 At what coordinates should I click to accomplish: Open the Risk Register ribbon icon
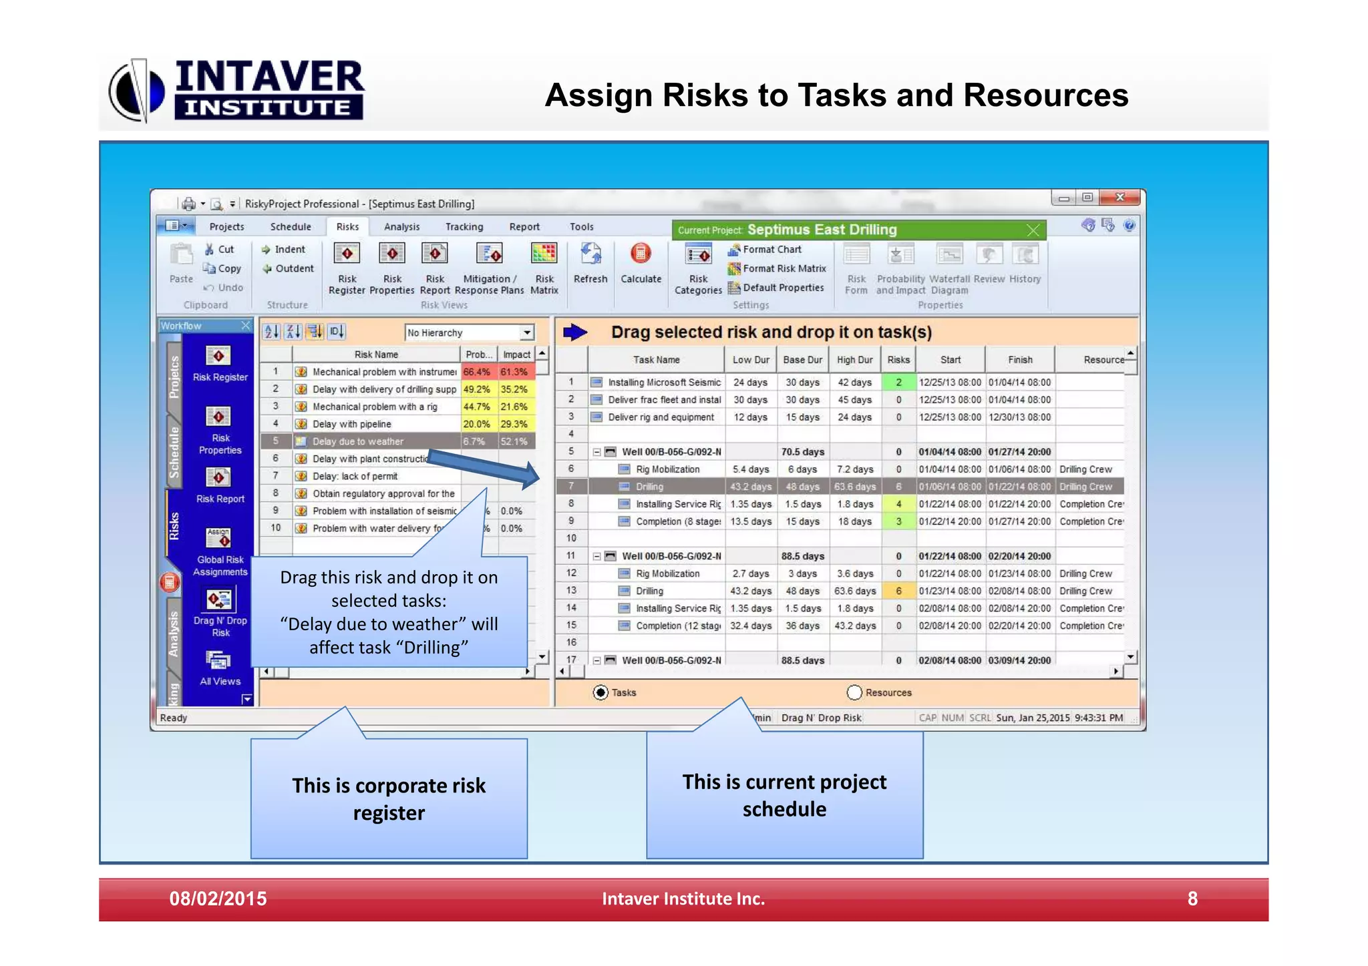click(x=347, y=269)
